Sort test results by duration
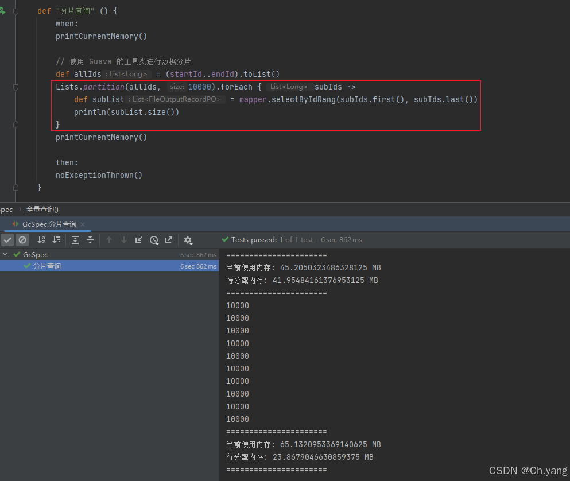Viewport: 570px width, 481px height. (56, 240)
